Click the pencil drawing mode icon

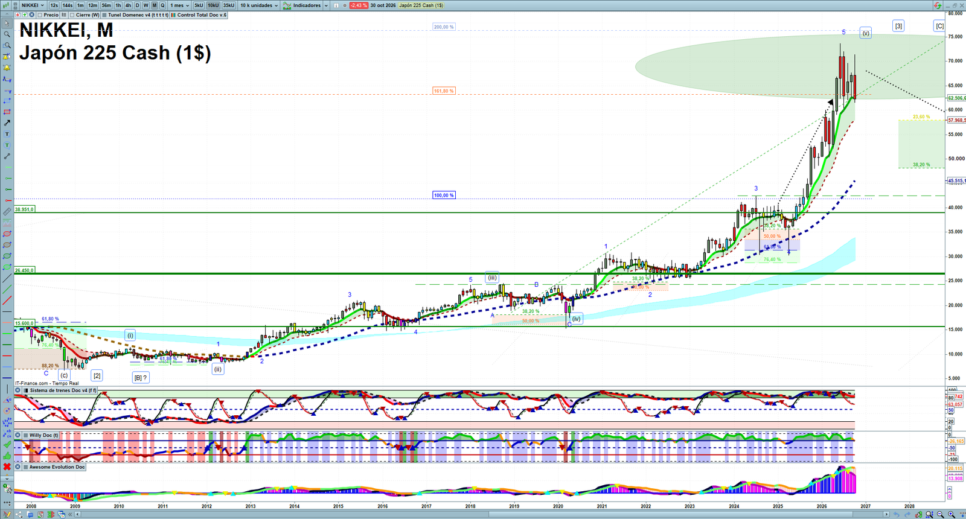(x=7, y=514)
